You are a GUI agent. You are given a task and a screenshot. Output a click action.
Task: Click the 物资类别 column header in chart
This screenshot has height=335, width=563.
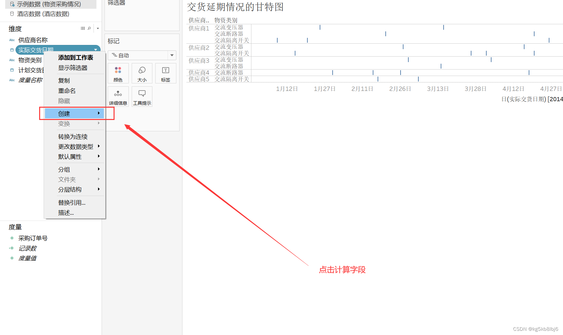pyautogui.click(x=226, y=20)
